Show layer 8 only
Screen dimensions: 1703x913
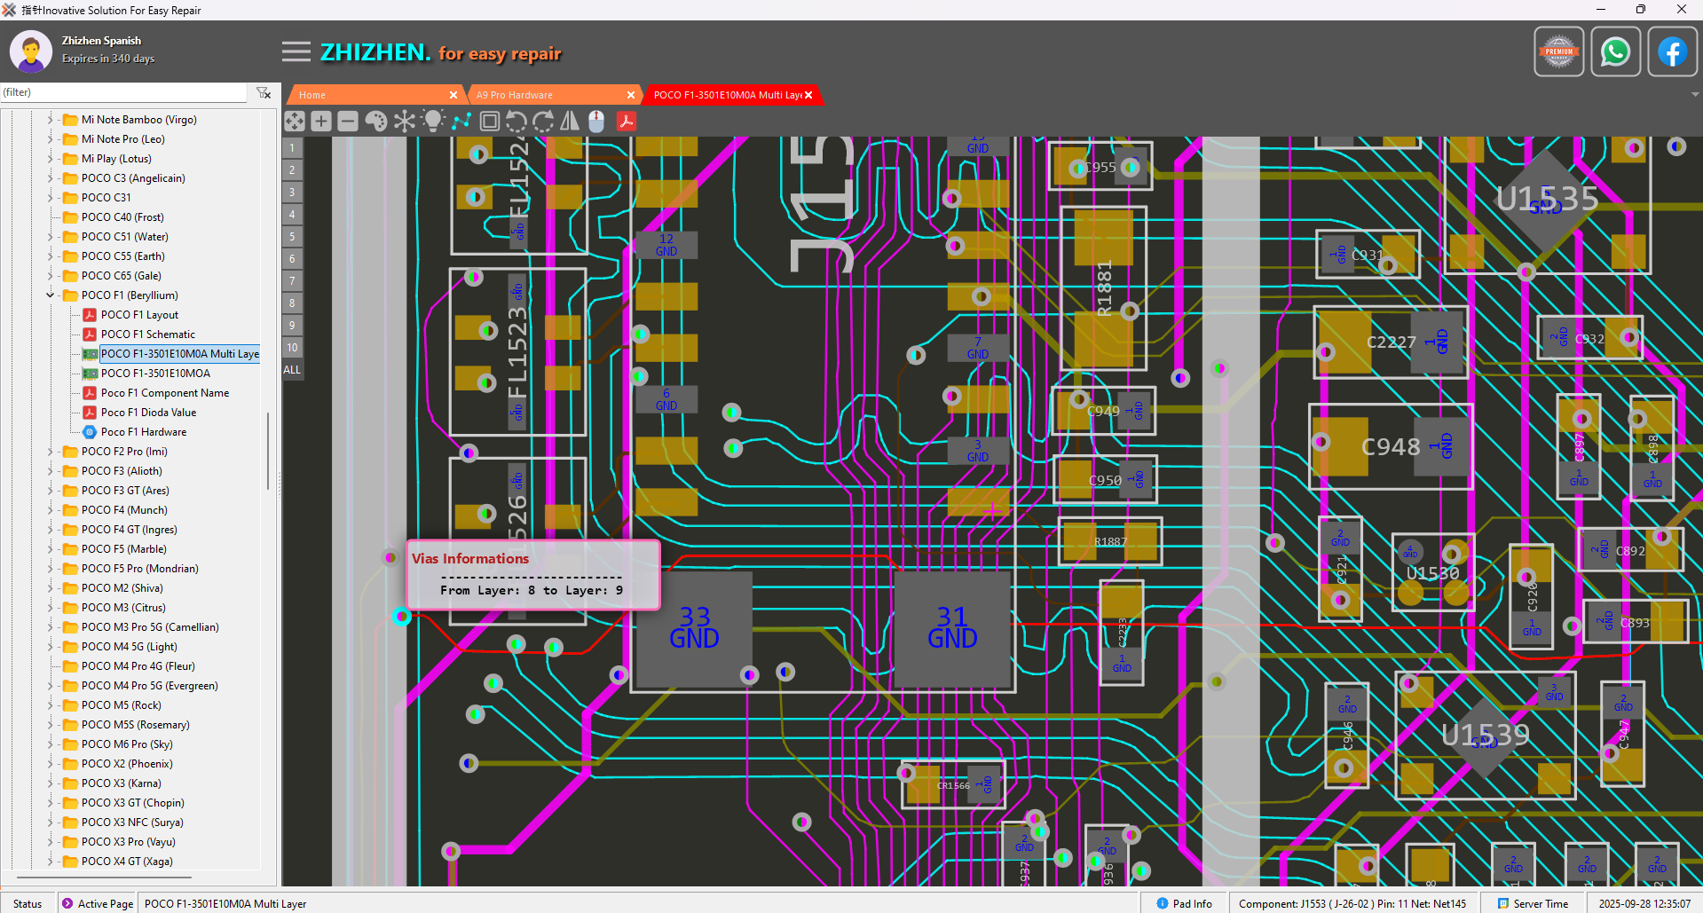click(x=292, y=303)
